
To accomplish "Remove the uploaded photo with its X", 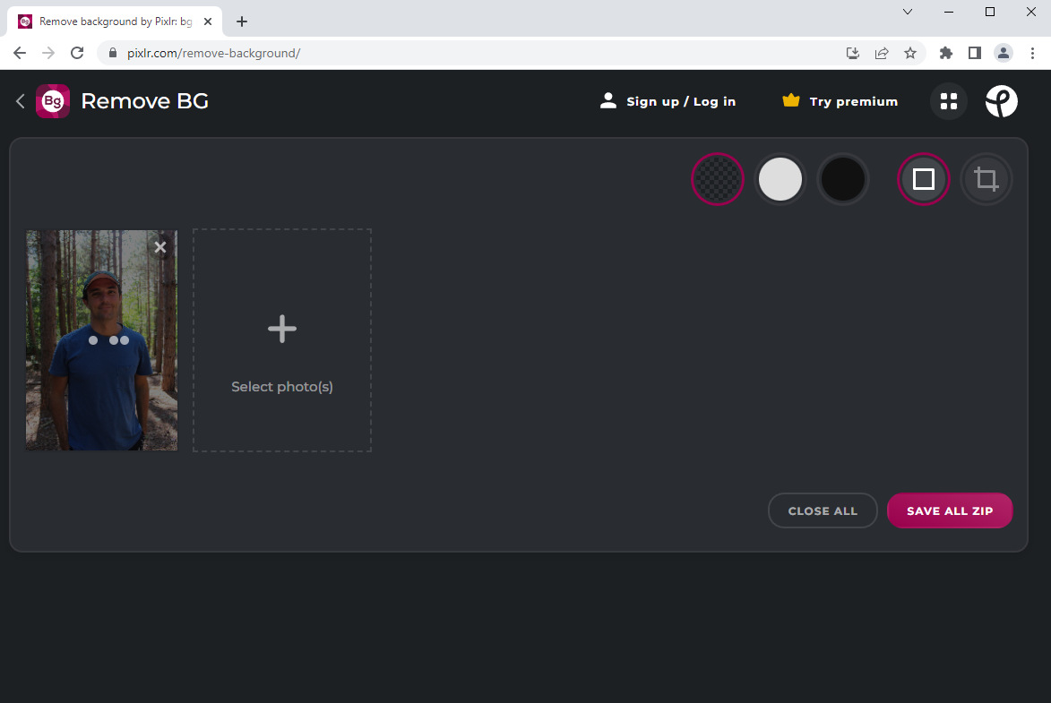I will pos(159,246).
